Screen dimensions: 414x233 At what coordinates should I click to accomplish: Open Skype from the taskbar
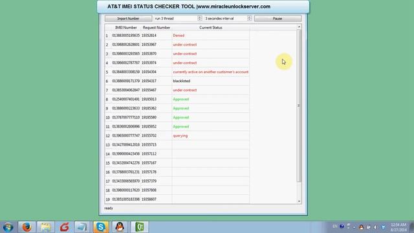pos(101,227)
